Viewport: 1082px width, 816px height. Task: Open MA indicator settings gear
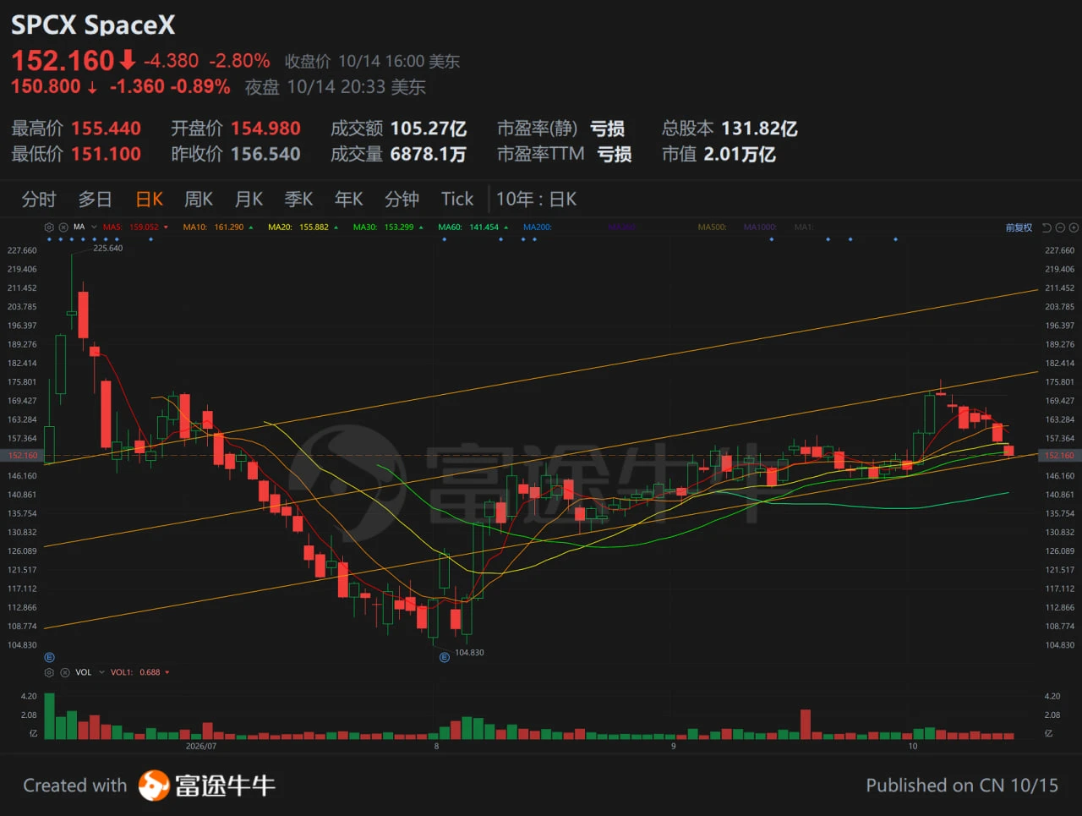49,227
